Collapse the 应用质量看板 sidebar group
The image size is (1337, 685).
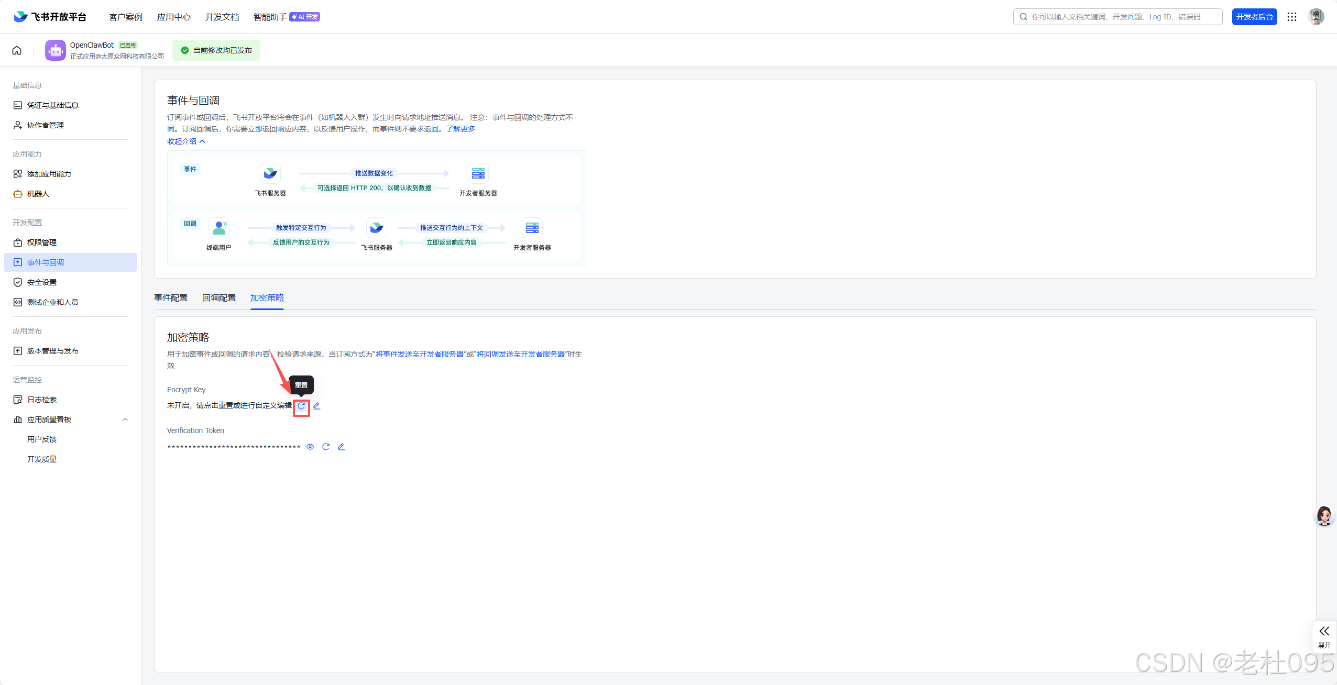(x=125, y=419)
